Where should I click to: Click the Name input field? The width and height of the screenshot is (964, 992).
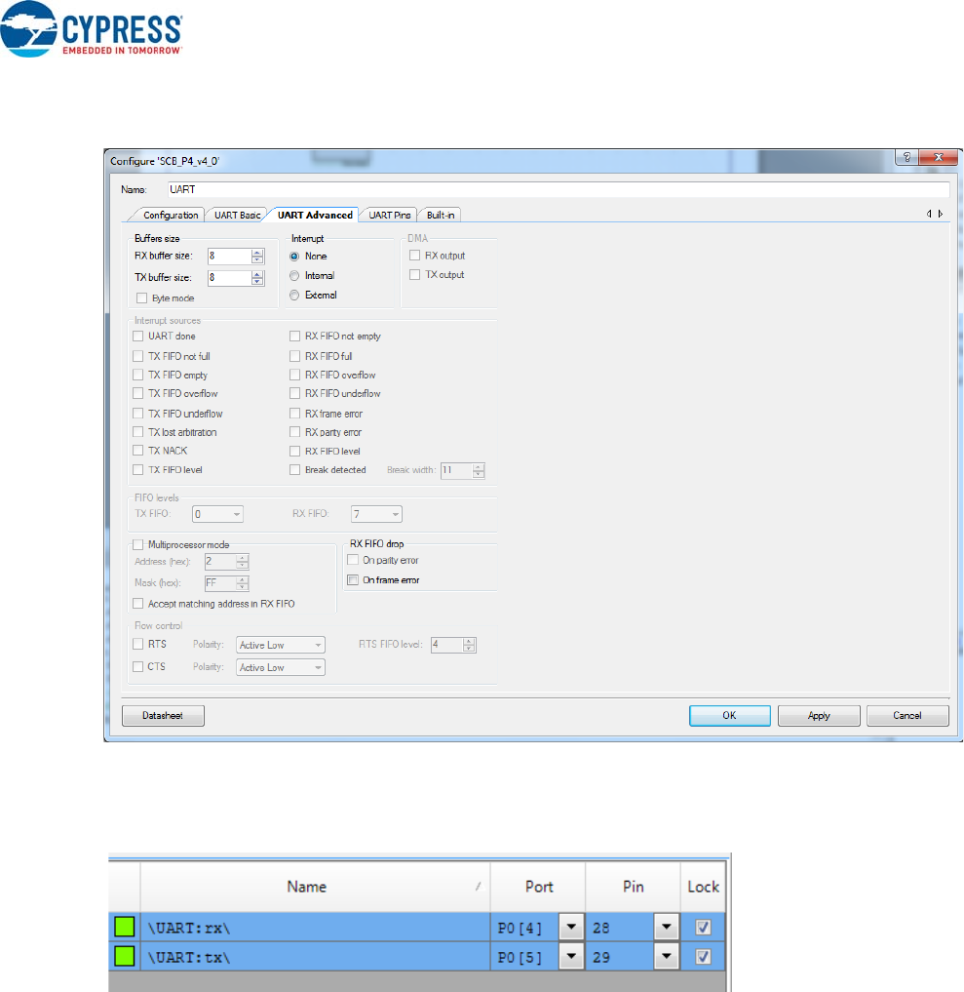tap(558, 189)
